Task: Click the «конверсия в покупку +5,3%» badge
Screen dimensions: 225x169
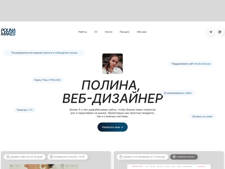Action: tap(67, 157)
